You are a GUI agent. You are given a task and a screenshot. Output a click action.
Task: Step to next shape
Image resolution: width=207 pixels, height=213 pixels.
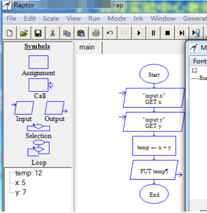point(182,33)
